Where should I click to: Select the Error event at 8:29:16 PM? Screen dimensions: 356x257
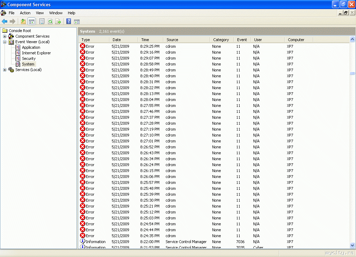pyautogui.click(x=213, y=52)
